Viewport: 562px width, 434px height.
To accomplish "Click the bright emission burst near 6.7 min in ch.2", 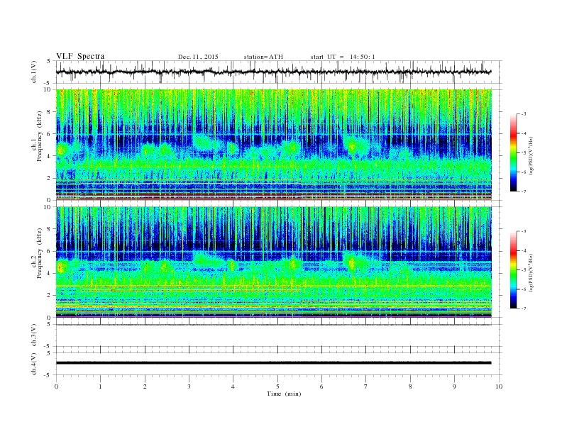I will click(x=351, y=265).
